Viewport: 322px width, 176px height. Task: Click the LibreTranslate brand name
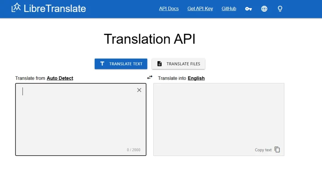click(x=55, y=8)
